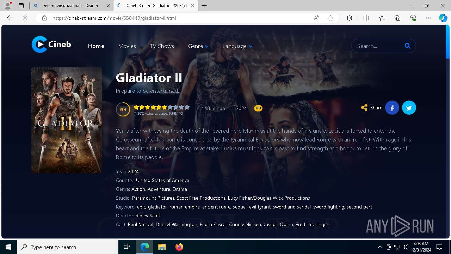This screenshot has width=451, height=254.
Task: Open notifications center
Action: point(439,247)
